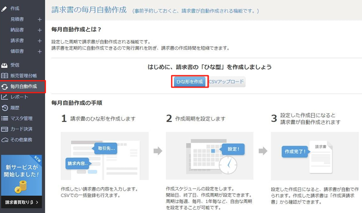Click the inbox icon for 受信
The image size is (362, 213).
pos(5,65)
